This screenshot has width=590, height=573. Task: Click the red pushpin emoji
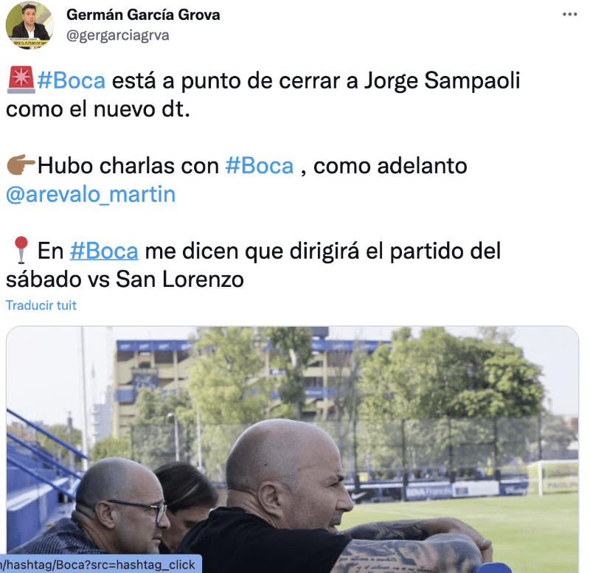coord(21,250)
